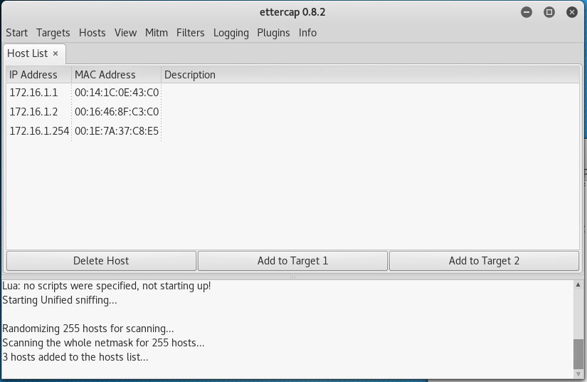Click log line '3 hosts added to the hosts list...'
This screenshot has width=587, height=382.
click(x=75, y=357)
